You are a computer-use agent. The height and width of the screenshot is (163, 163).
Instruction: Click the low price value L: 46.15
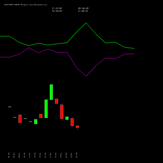(83, 11)
